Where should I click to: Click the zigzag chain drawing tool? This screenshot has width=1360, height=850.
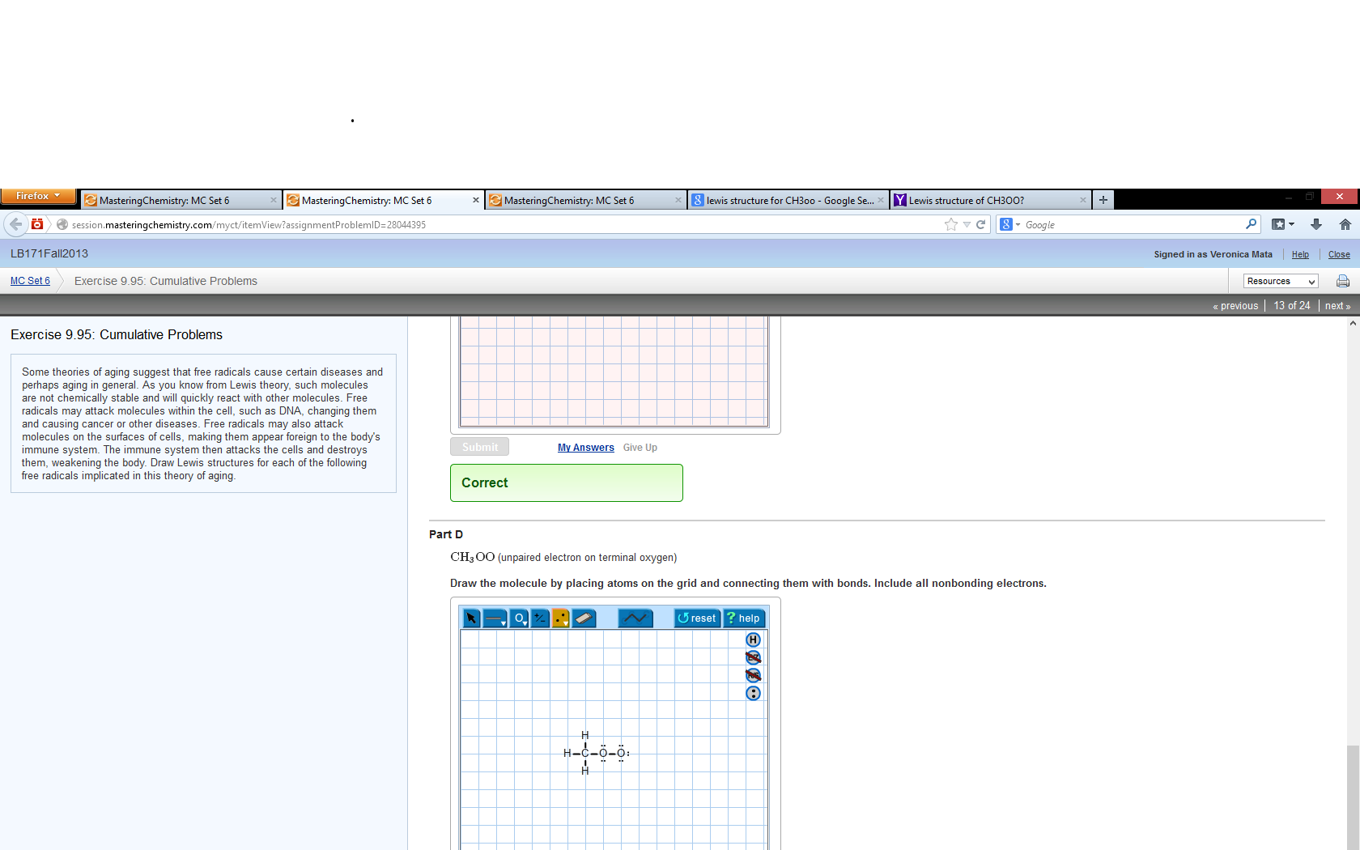point(635,618)
